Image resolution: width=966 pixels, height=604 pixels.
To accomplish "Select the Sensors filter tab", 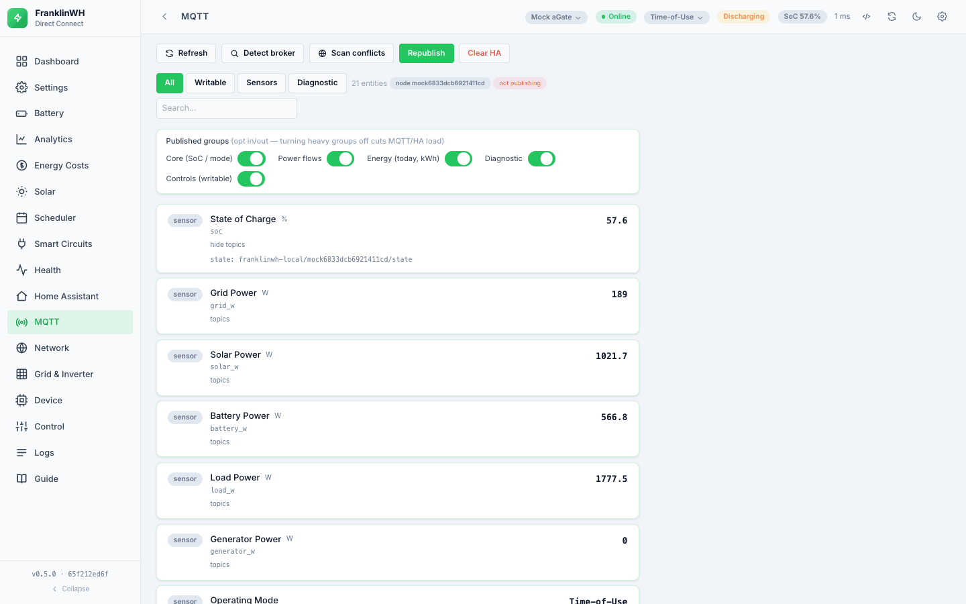I will pyautogui.click(x=262, y=83).
